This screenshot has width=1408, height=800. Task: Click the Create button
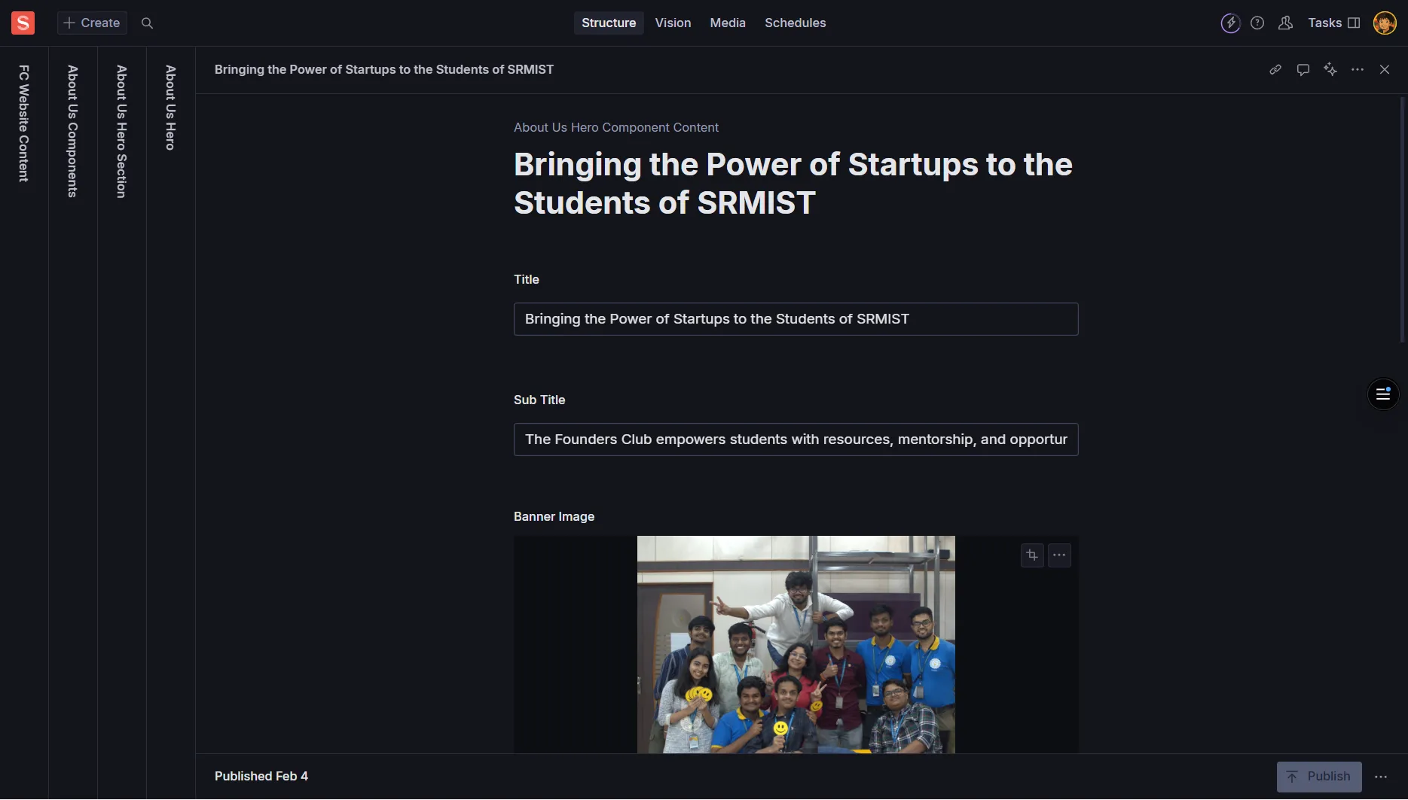point(92,23)
